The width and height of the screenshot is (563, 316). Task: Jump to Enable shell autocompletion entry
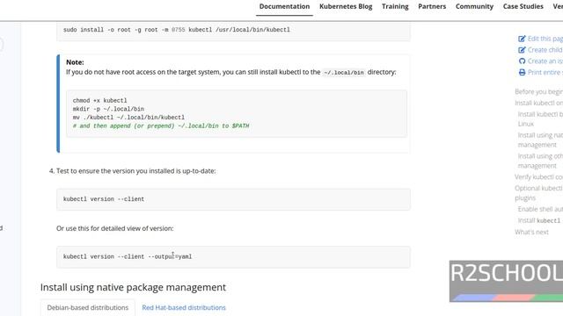540,209
